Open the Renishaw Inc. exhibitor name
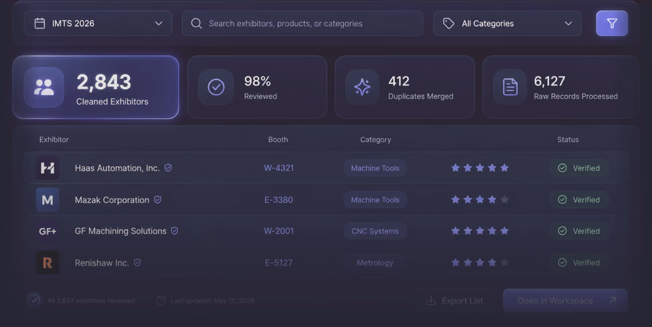 (x=102, y=263)
